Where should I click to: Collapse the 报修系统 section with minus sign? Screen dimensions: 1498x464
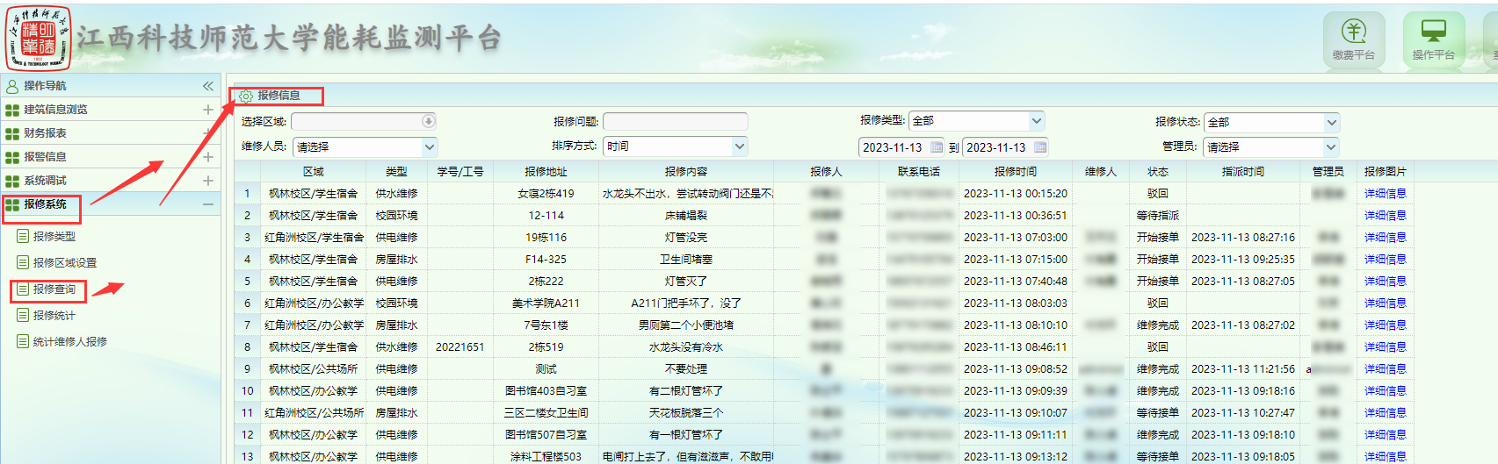tap(208, 204)
